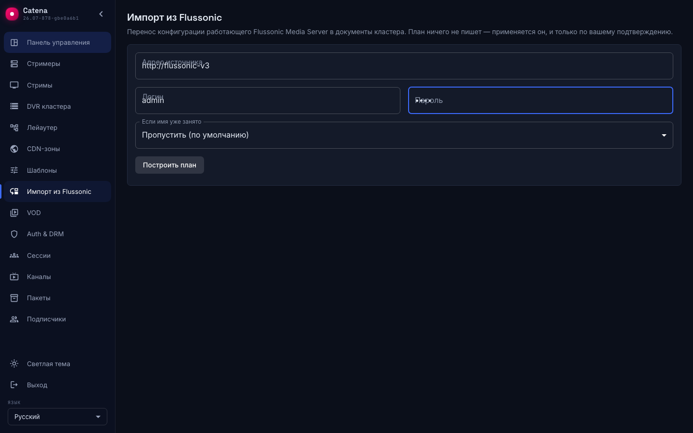Click the CDN-зоны globe icon
The height and width of the screenshot is (433, 693).
[14, 149]
